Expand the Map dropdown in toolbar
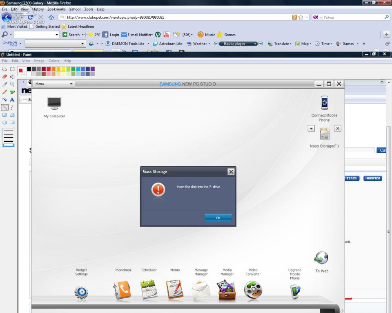The image size is (392, 313). tap(310, 44)
